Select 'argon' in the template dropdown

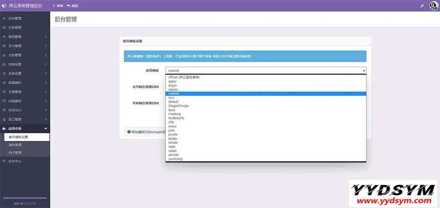173,85
